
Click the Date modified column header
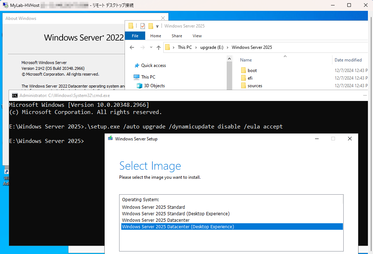[349, 60]
